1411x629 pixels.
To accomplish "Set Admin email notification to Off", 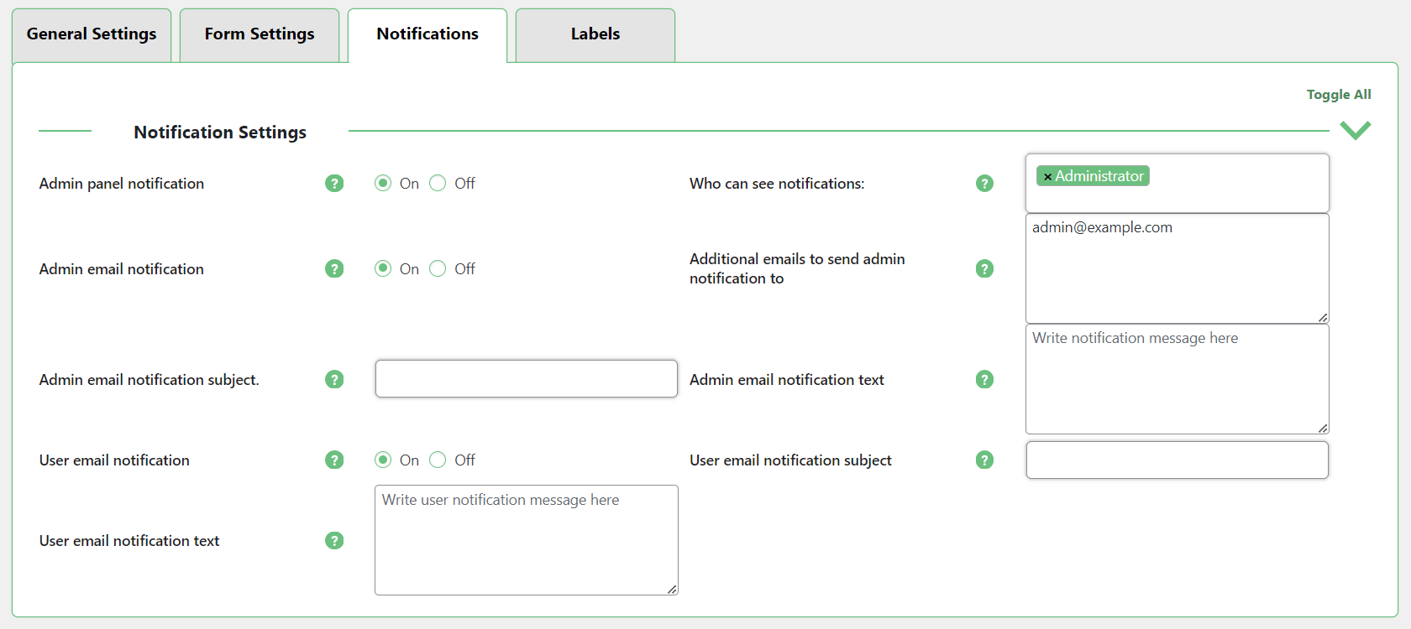I will (x=438, y=269).
